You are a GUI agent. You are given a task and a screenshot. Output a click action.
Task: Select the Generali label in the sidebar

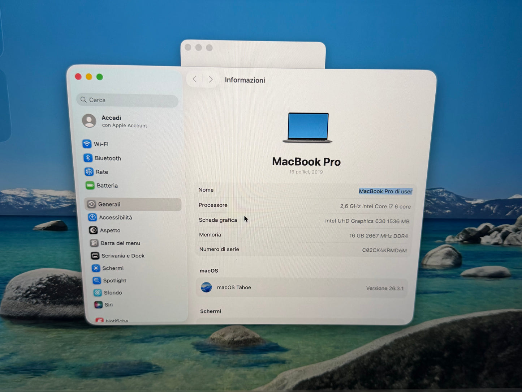tap(109, 204)
